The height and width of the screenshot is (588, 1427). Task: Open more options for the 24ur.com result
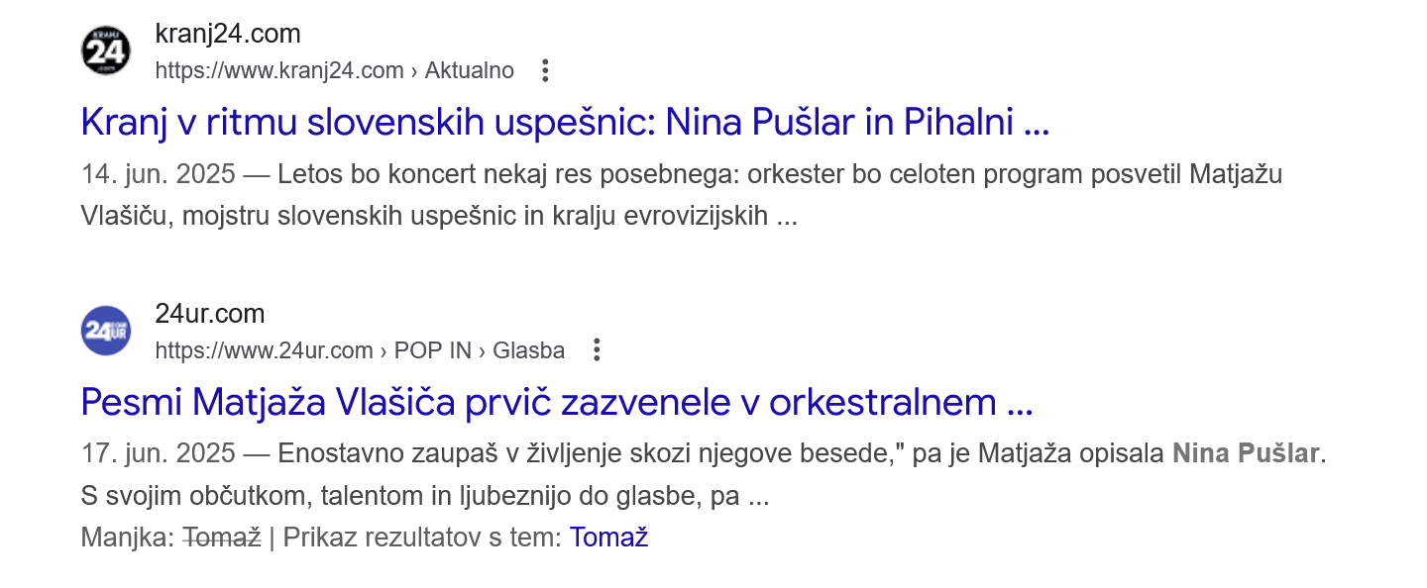tap(596, 349)
